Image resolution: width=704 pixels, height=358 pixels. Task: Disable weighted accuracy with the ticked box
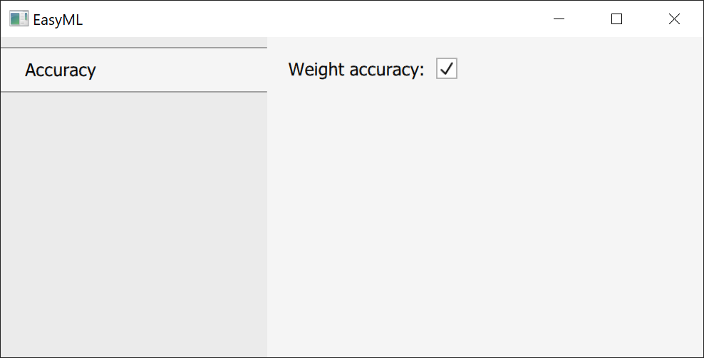447,69
